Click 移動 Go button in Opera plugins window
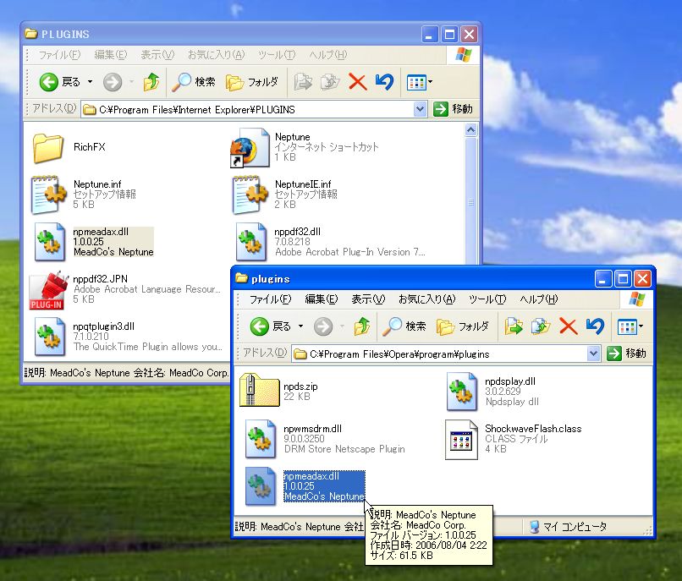 [626, 354]
